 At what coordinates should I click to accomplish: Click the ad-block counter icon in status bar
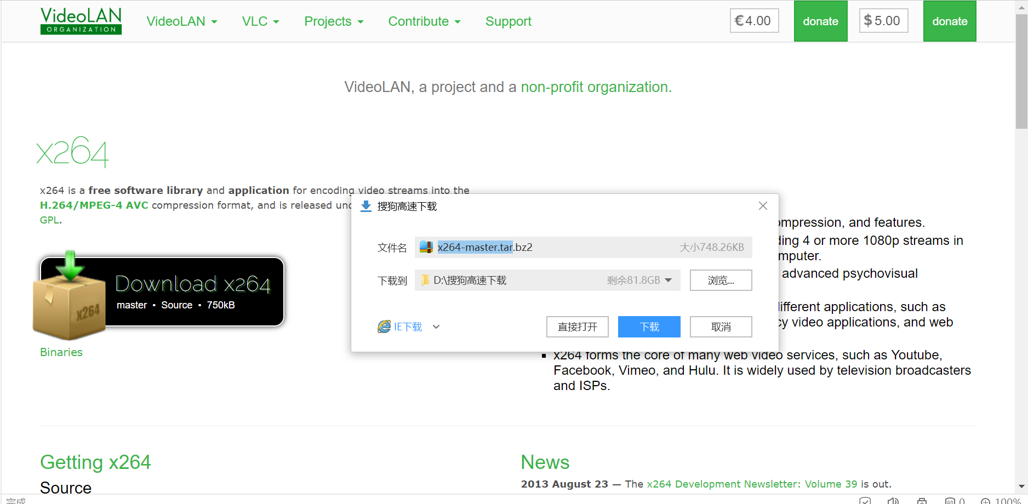click(955, 501)
